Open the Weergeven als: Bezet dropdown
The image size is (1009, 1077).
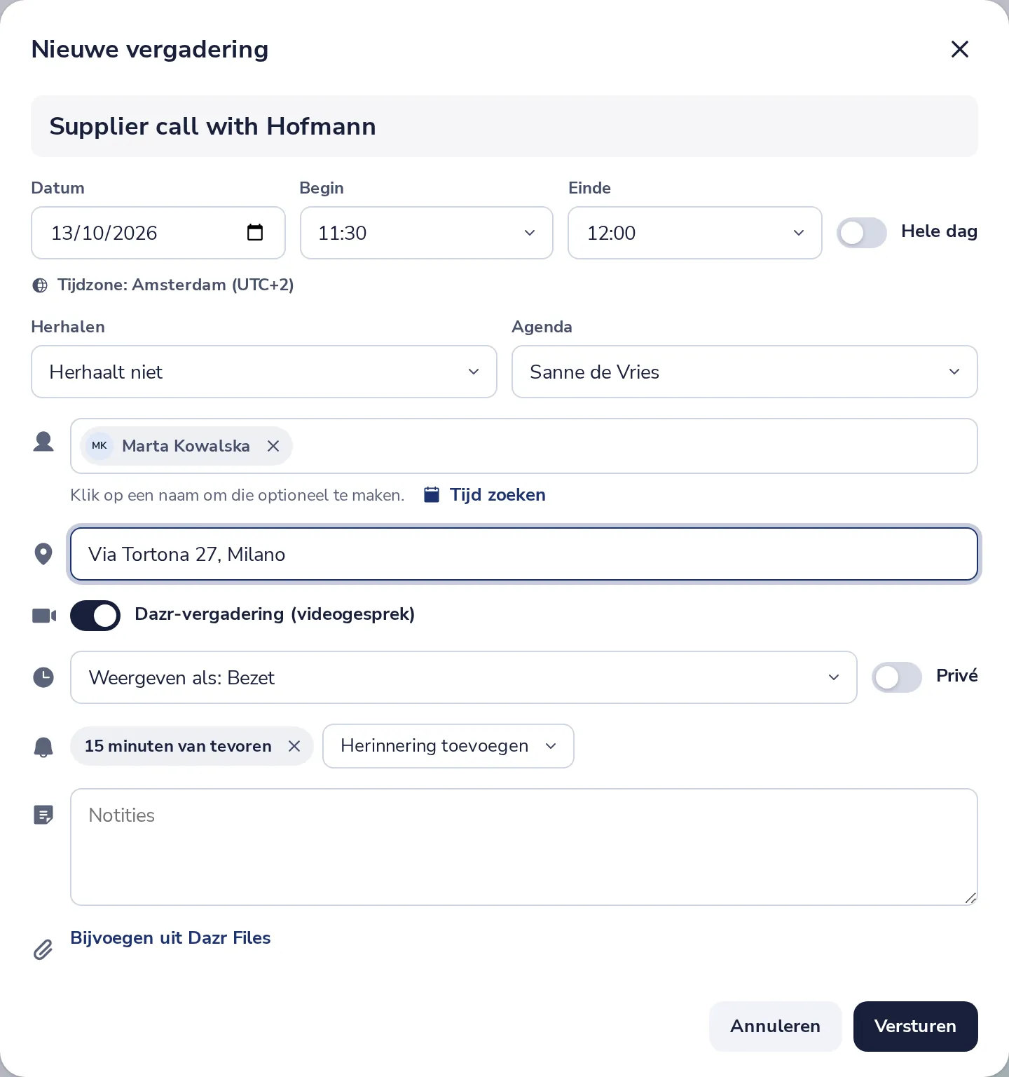(x=464, y=677)
